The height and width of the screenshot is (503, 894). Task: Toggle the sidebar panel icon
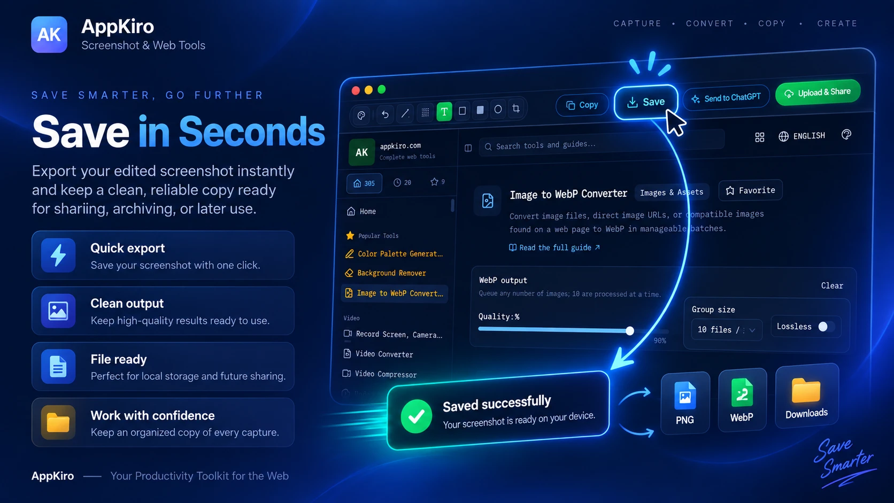pyautogui.click(x=468, y=148)
